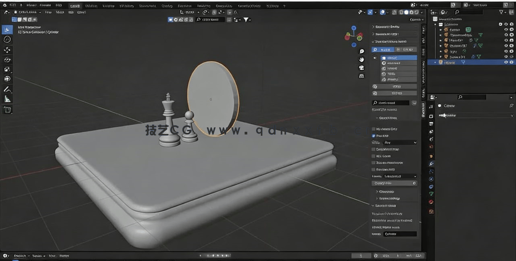Select the Box Select tool in the toolbar
The height and width of the screenshot is (261, 516).
pyautogui.click(x=7, y=28)
